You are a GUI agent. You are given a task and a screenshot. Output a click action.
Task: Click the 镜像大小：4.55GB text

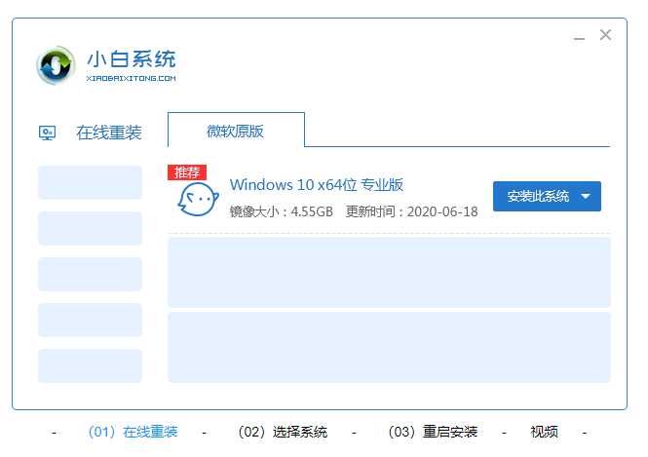(x=281, y=212)
